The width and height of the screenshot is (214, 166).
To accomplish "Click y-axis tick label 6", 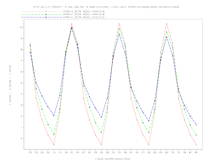I will tap(21, 72).
